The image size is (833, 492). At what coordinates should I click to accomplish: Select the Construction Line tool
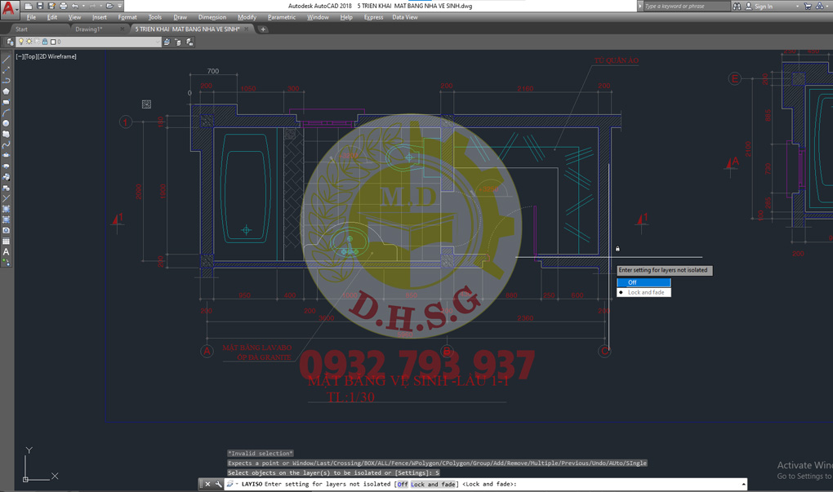click(x=7, y=69)
